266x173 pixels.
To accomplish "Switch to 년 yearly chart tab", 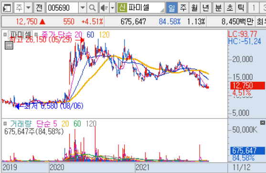I will 206,8.
